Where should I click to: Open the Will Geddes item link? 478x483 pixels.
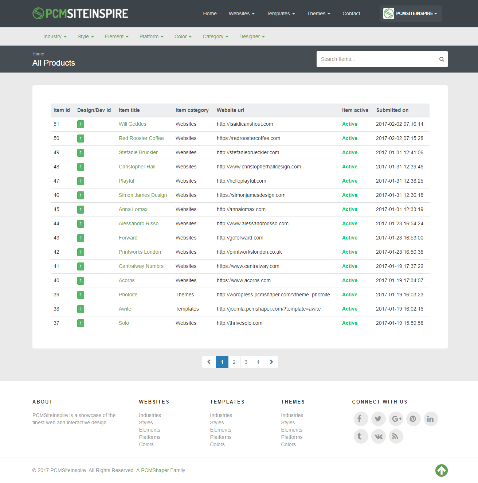(132, 124)
